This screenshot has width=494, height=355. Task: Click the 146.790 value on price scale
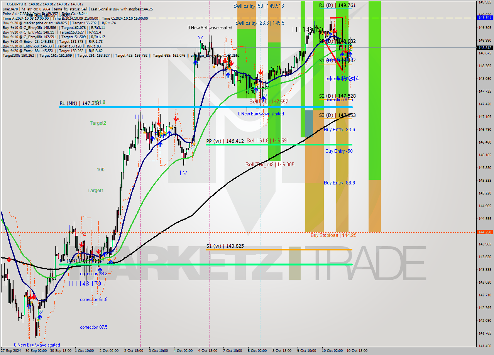point(485,129)
